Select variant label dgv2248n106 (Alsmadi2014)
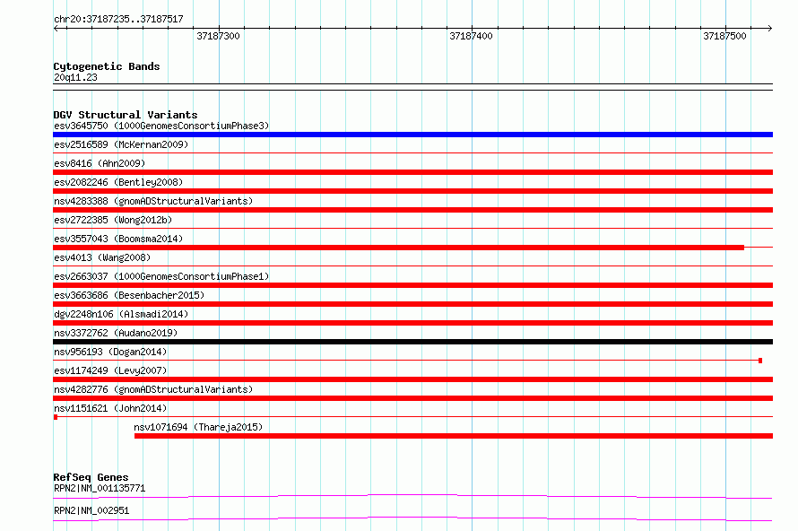This screenshot has height=531, width=798. [121, 314]
